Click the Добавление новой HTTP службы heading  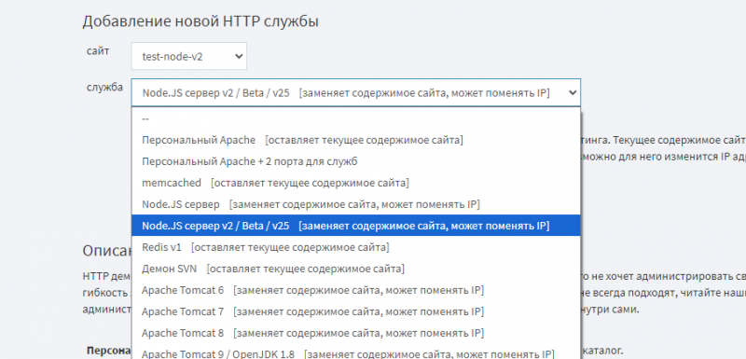click(x=200, y=21)
